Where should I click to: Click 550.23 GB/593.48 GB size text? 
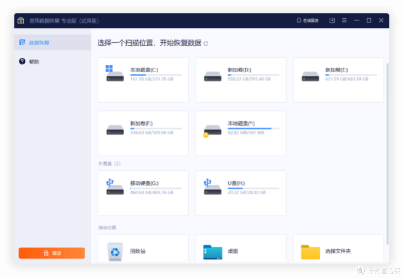[x=249, y=79]
